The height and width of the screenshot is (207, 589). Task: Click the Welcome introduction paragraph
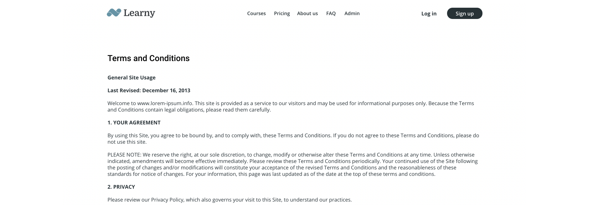tap(291, 106)
